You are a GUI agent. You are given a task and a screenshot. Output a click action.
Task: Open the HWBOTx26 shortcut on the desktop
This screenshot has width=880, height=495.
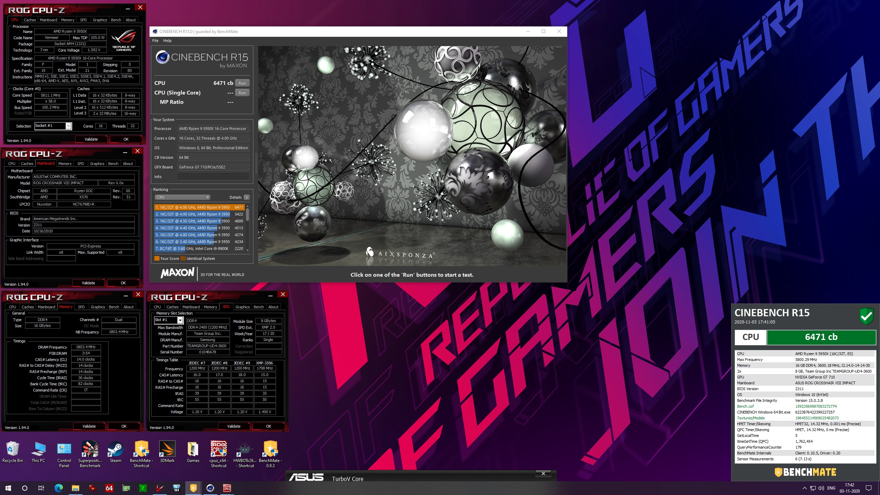click(x=245, y=454)
